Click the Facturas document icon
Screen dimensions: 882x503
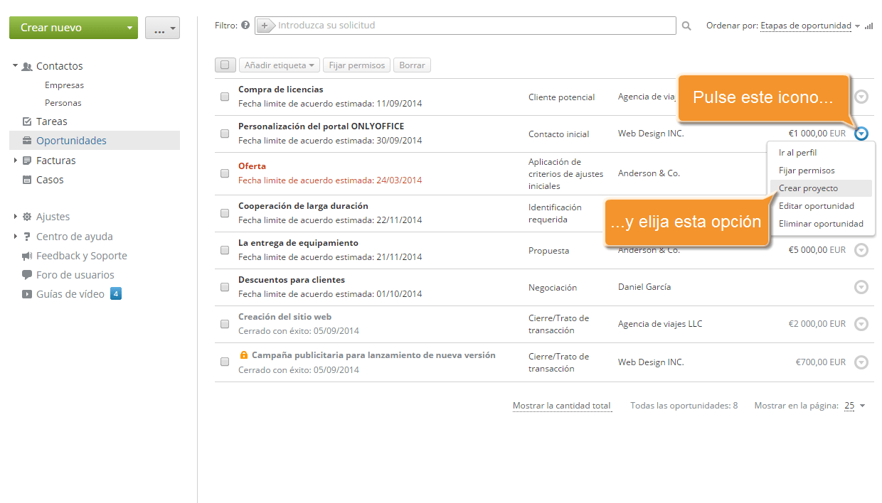coord(27,161)
